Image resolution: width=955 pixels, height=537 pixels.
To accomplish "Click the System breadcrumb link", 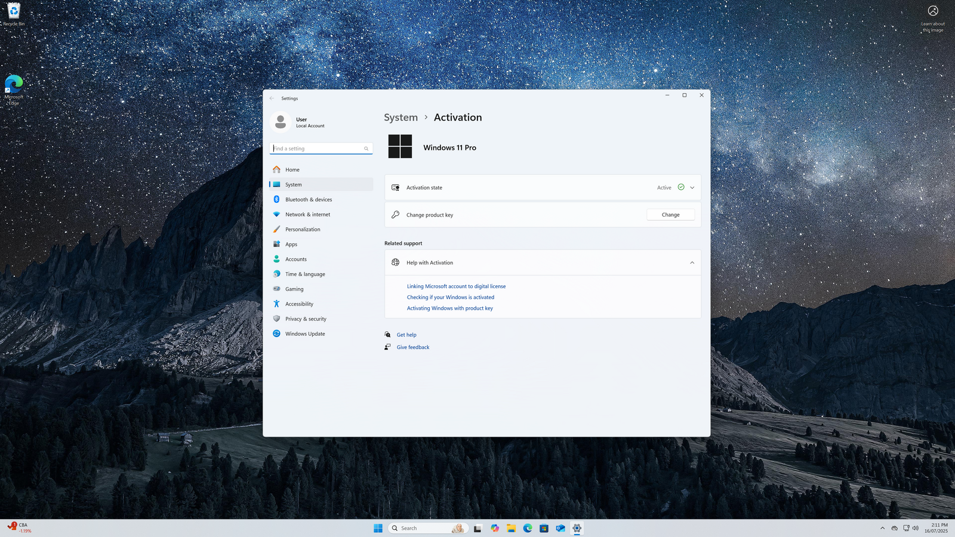I will pyautogui.click(x=401, y=118).
